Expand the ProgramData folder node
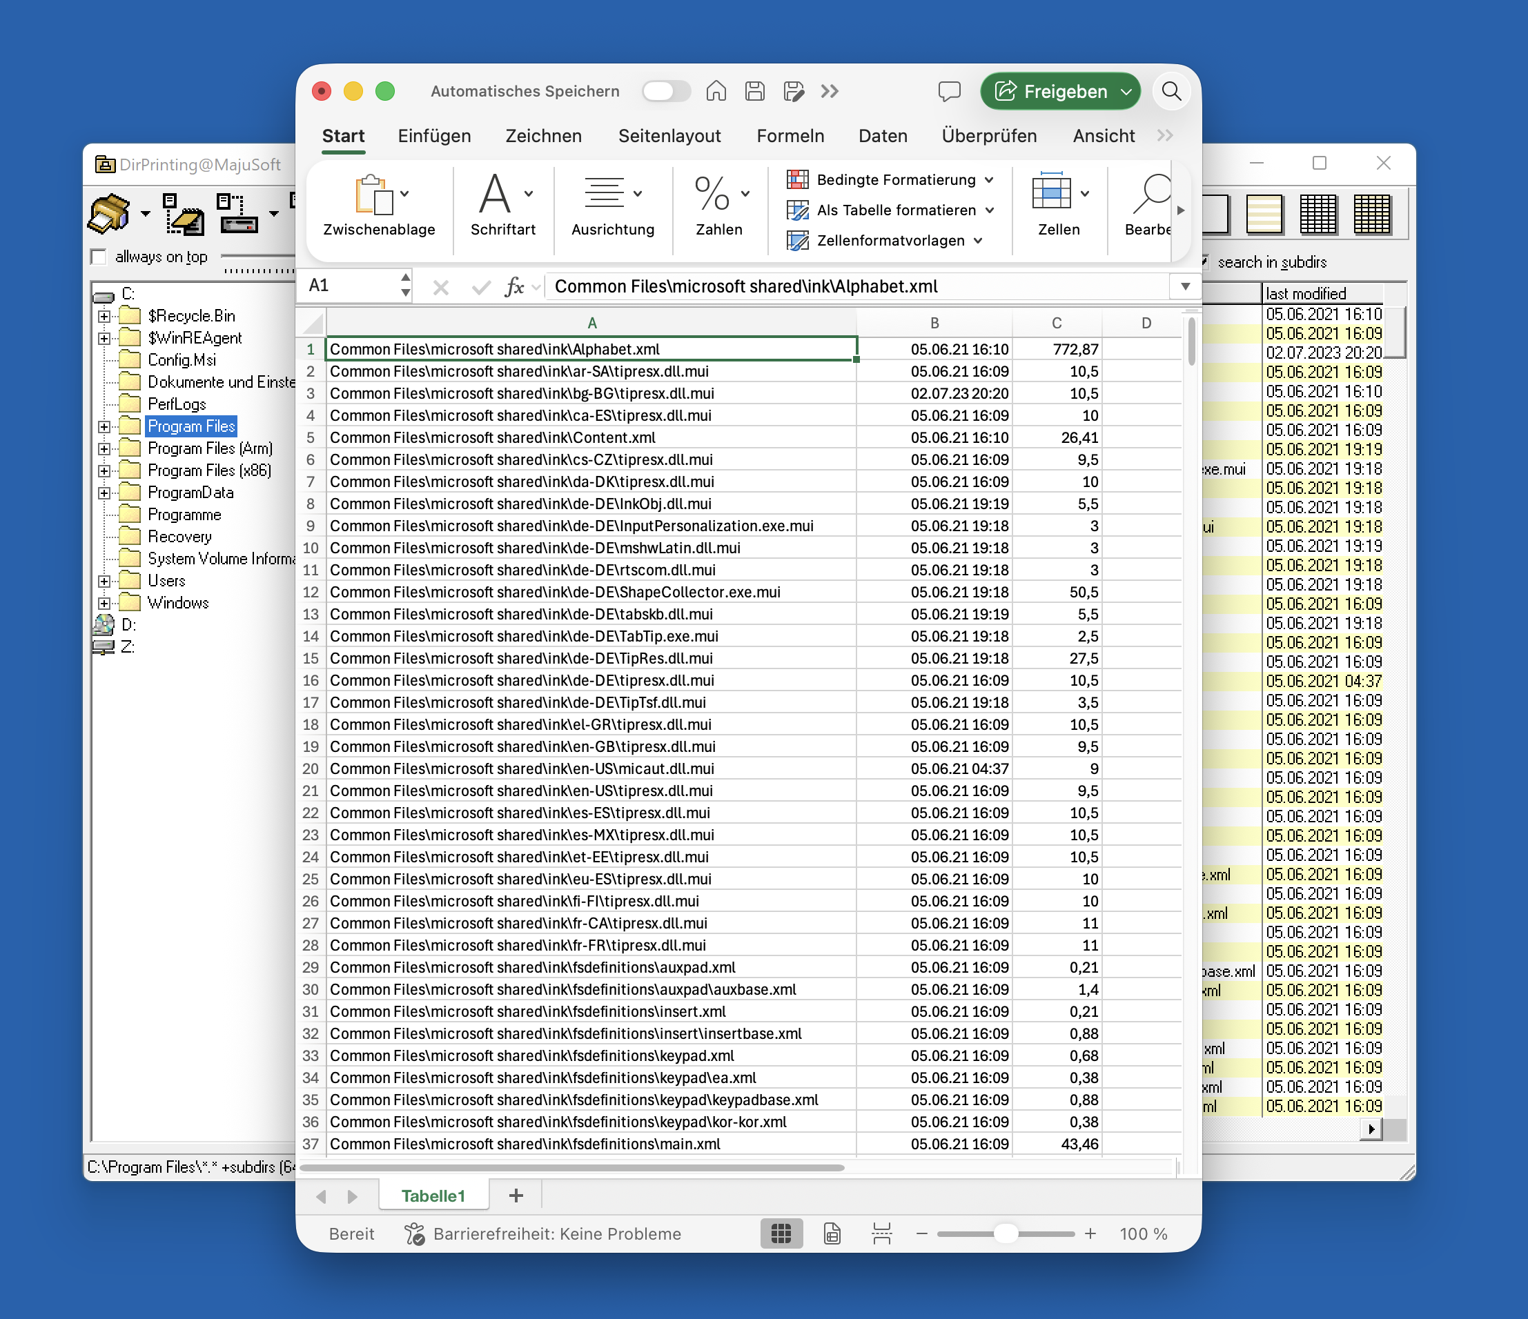This screenshot has width=1528, height=1319. tap(104, 493)
